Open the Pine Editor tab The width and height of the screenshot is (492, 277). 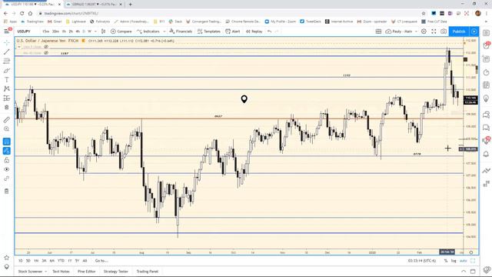[87, 272]
